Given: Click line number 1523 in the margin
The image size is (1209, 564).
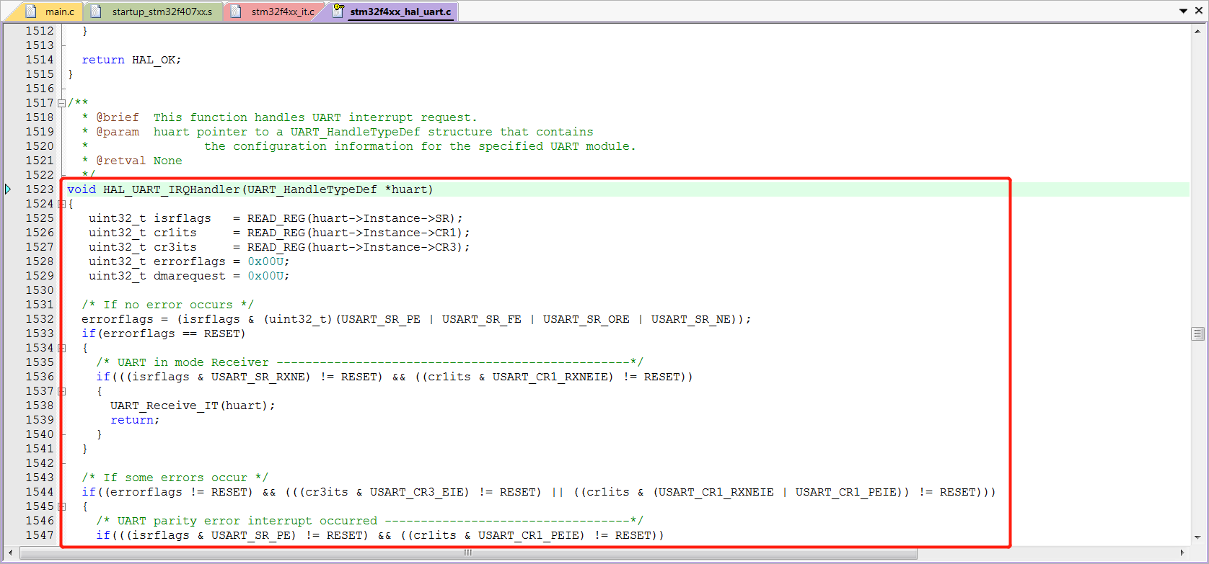Looking at the screenshot, I should click(40, 189).
